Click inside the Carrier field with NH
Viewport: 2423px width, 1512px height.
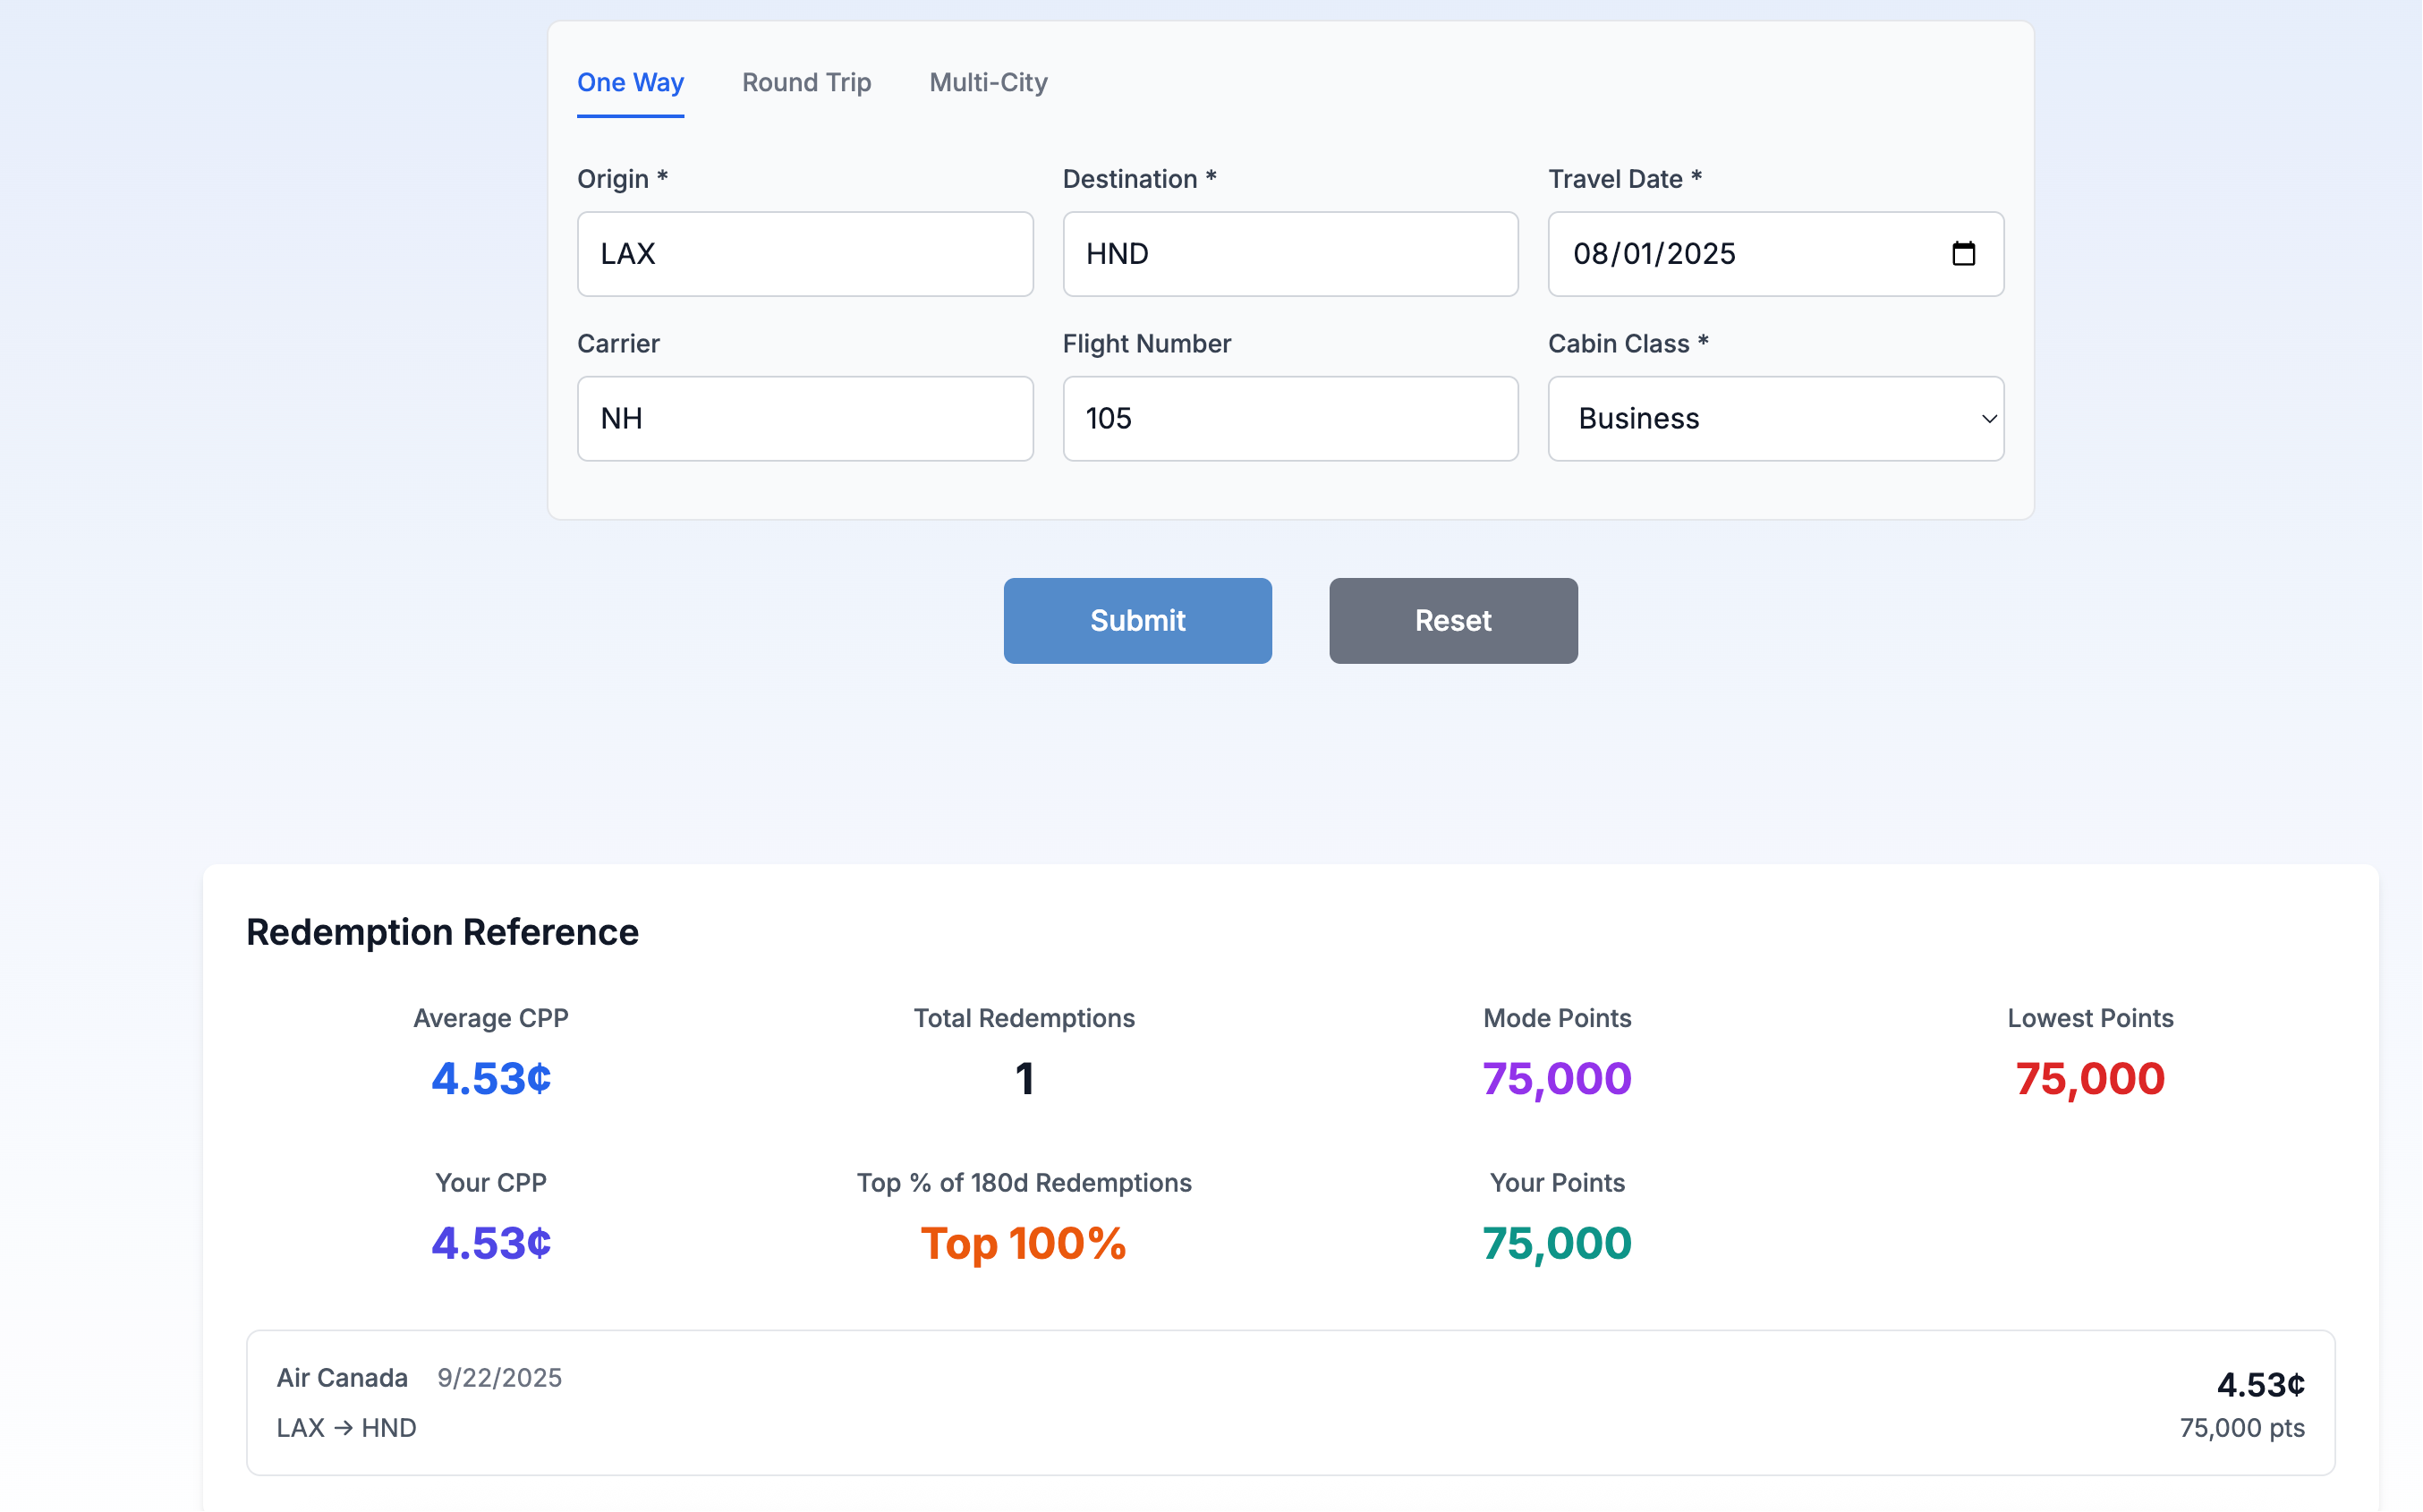(804, 419)
